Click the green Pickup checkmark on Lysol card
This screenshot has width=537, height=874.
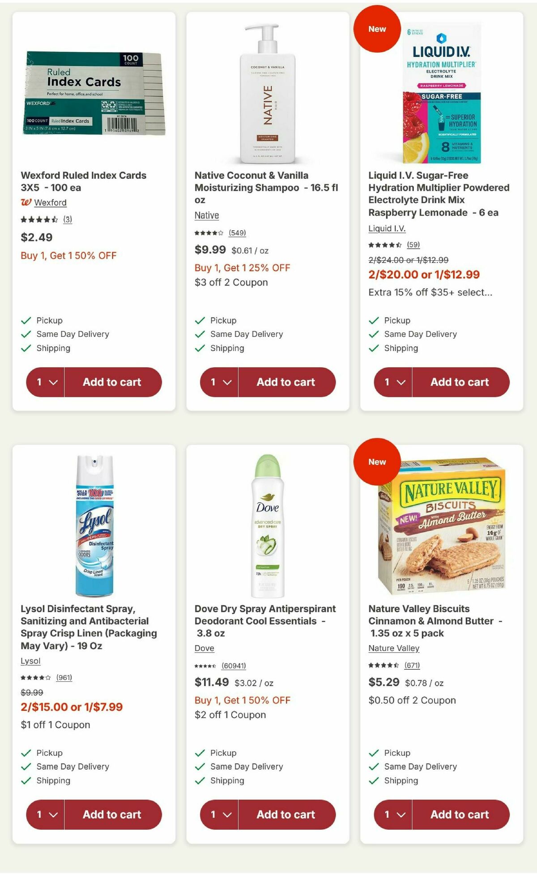click(26, 753)
